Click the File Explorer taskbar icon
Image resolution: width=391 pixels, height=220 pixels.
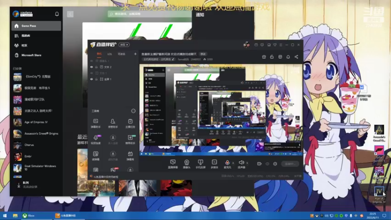tap(15, 216)
